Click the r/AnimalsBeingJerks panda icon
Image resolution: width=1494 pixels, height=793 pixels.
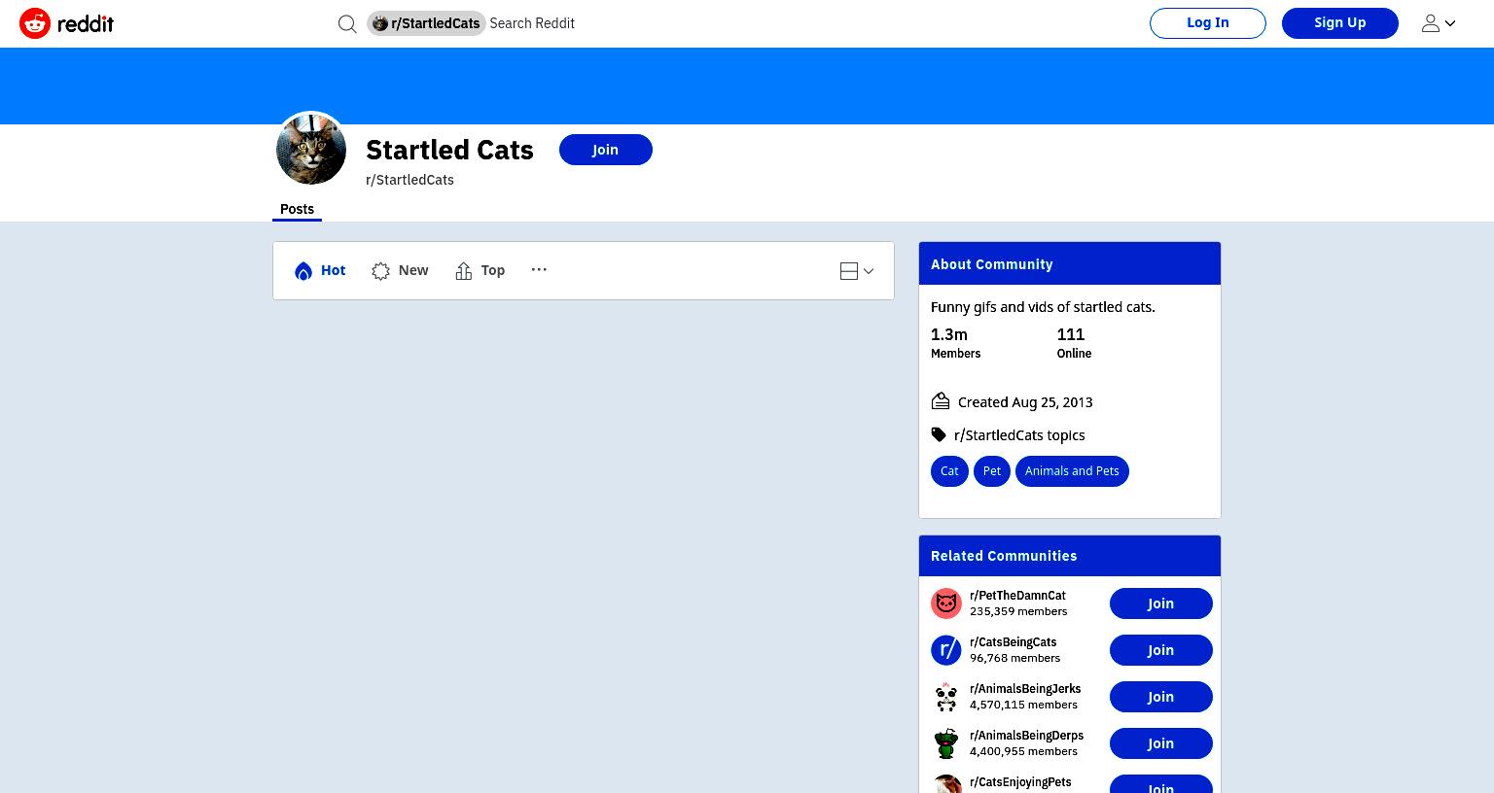946,697
